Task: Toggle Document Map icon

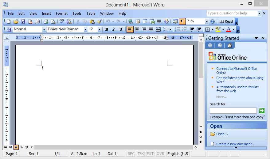Action: tap(175, 21)
